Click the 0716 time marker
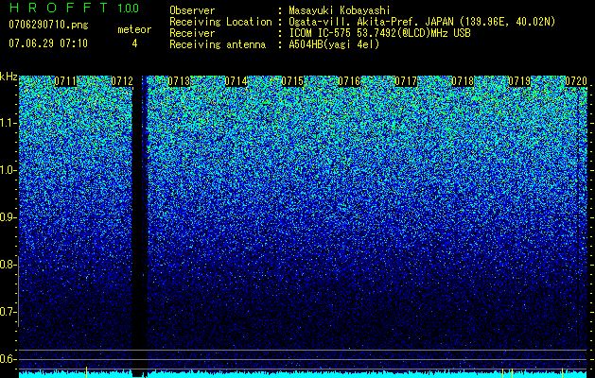Screen dimensions: 595x378 (349, 81)
